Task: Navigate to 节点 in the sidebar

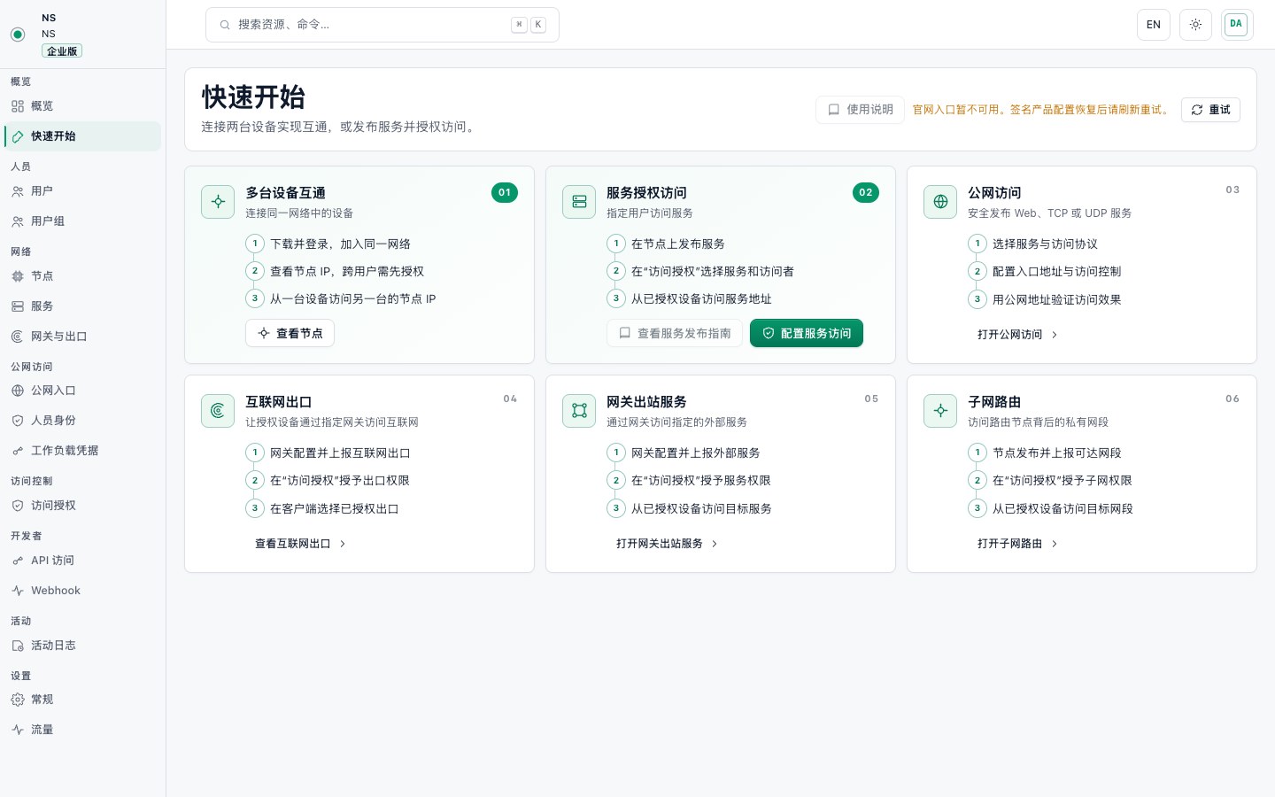Action: pos(82,276)
